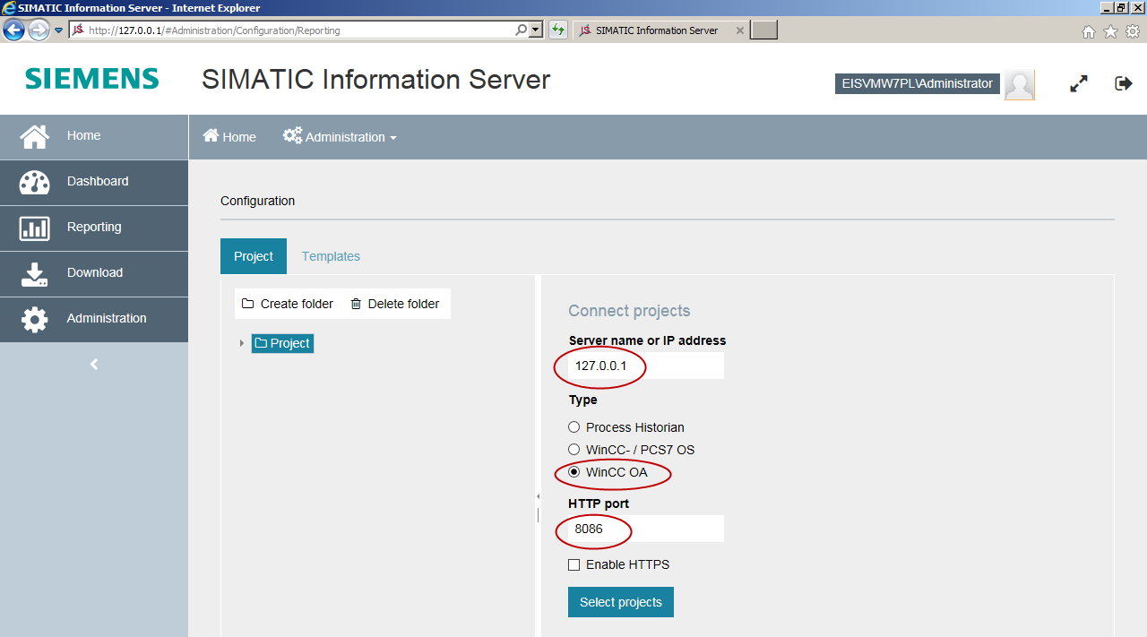Enable HTTPS checkbox

(x=574, y=565)
